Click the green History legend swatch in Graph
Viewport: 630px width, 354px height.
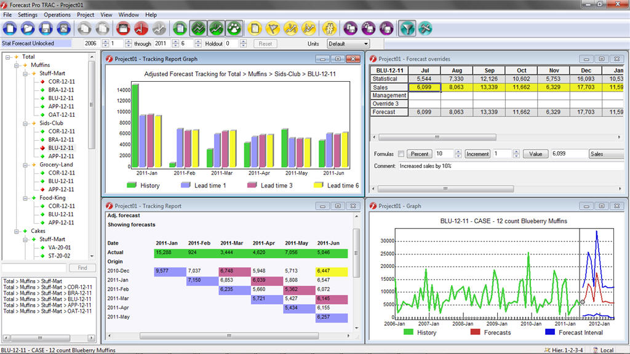[408, 332]
